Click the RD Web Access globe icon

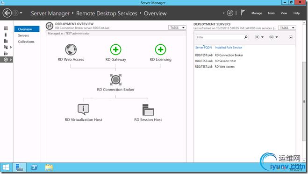coord(71,49)
